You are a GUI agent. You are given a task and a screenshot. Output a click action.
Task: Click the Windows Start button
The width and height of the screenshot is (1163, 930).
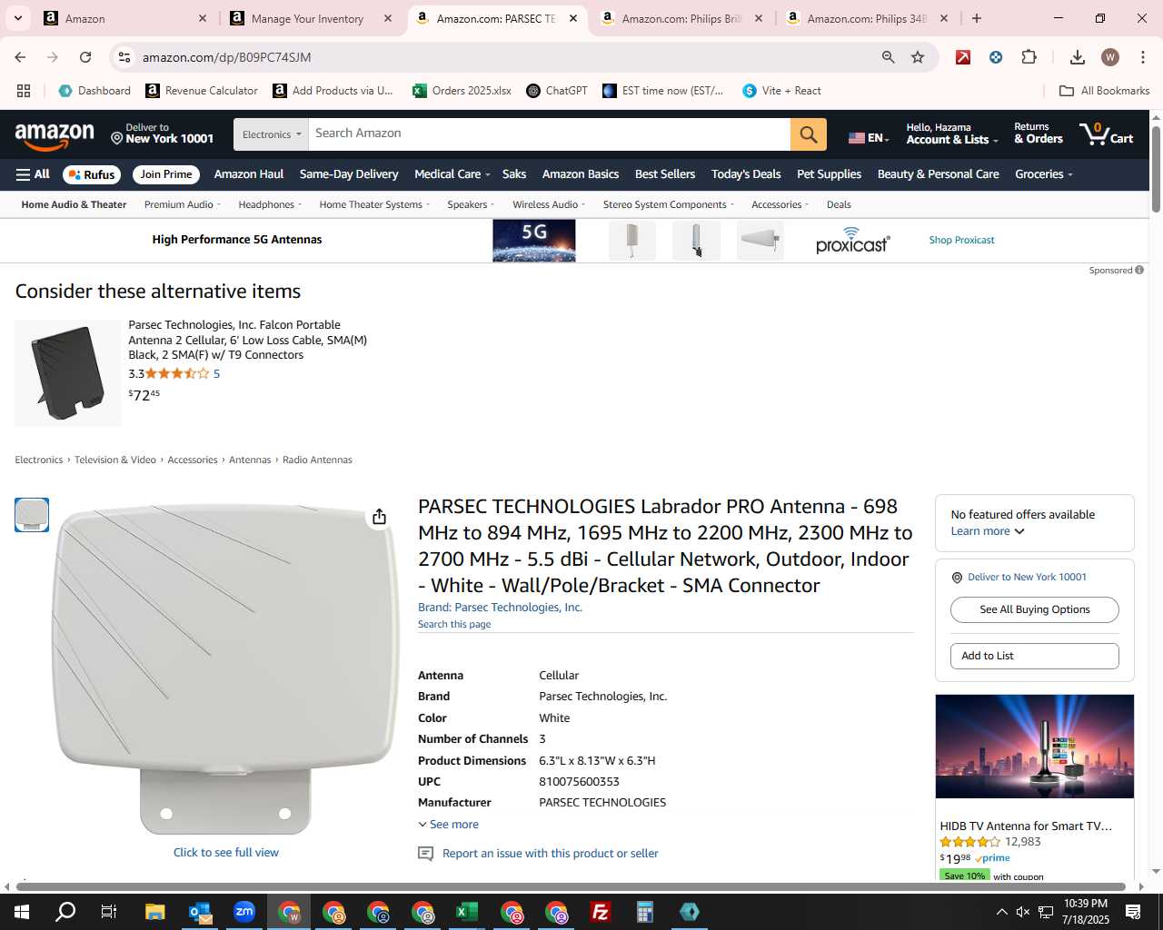(22, 912)
